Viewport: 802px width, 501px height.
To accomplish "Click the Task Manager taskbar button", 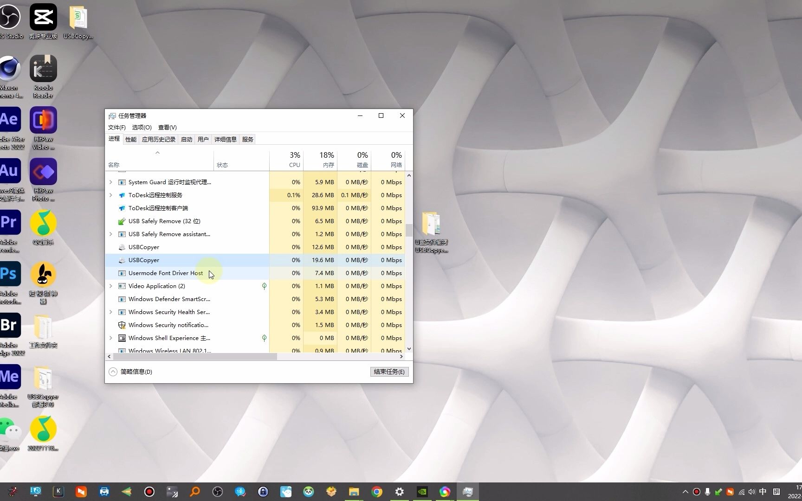I will pos(467,492).
